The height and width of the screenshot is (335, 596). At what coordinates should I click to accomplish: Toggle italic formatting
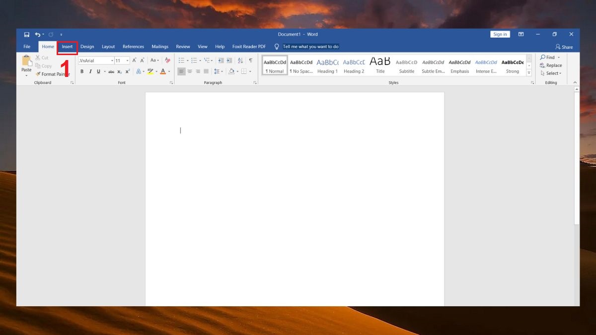click(90, 71)
